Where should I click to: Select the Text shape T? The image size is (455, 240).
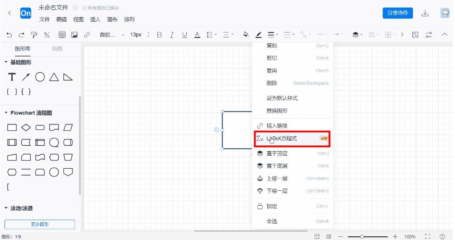pos(12,77)
